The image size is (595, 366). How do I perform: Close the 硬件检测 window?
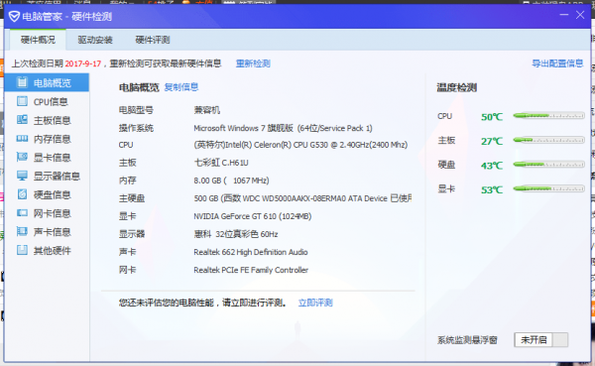[580, 15]
